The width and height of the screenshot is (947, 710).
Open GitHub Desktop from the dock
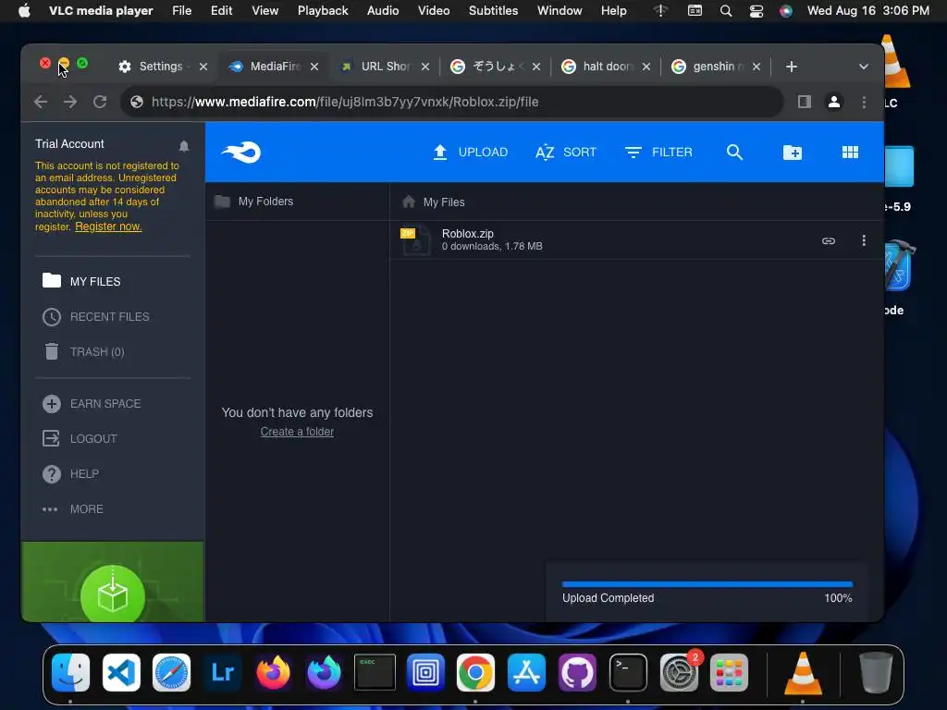[x=577, y=672]
